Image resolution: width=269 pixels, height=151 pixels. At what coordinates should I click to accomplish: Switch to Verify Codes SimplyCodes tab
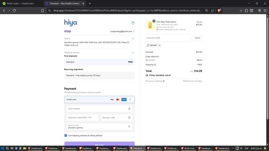click(20, 3)
